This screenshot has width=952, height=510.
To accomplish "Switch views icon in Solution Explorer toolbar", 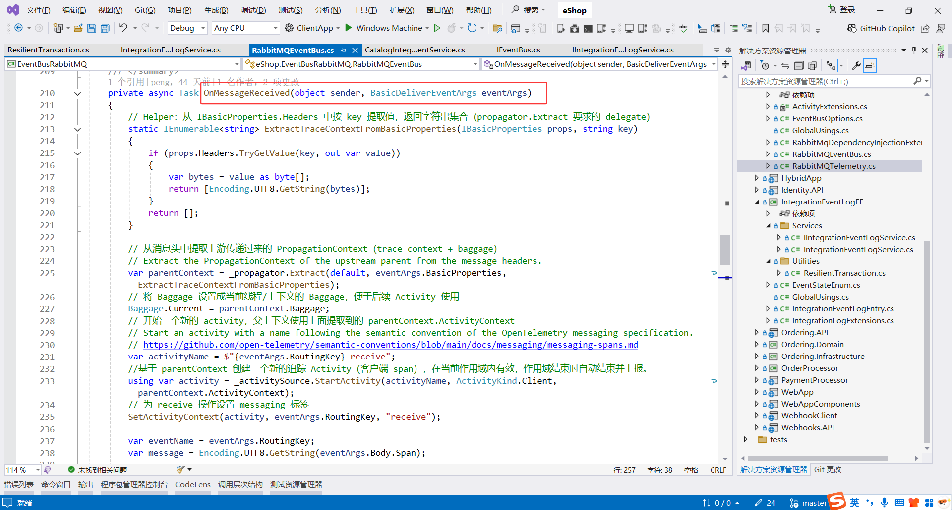I will click(746, 66).
